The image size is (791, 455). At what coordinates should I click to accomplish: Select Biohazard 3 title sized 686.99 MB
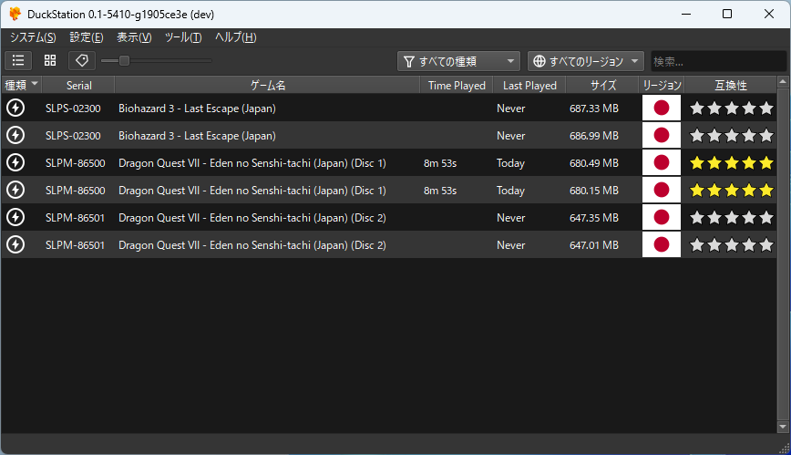point(197,135)
